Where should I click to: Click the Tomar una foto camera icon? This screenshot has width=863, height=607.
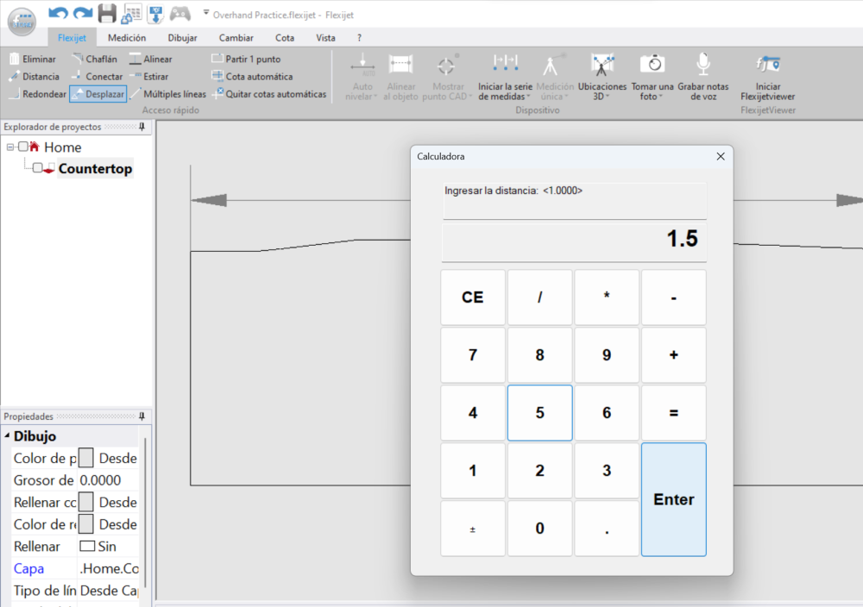pos(652,65)
